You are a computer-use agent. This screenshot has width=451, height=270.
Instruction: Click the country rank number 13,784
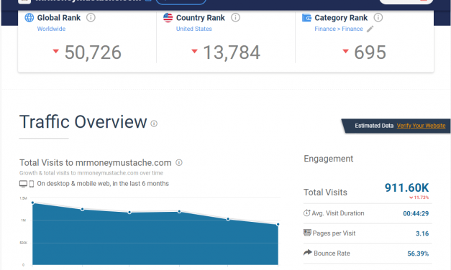tap(232, 52)
